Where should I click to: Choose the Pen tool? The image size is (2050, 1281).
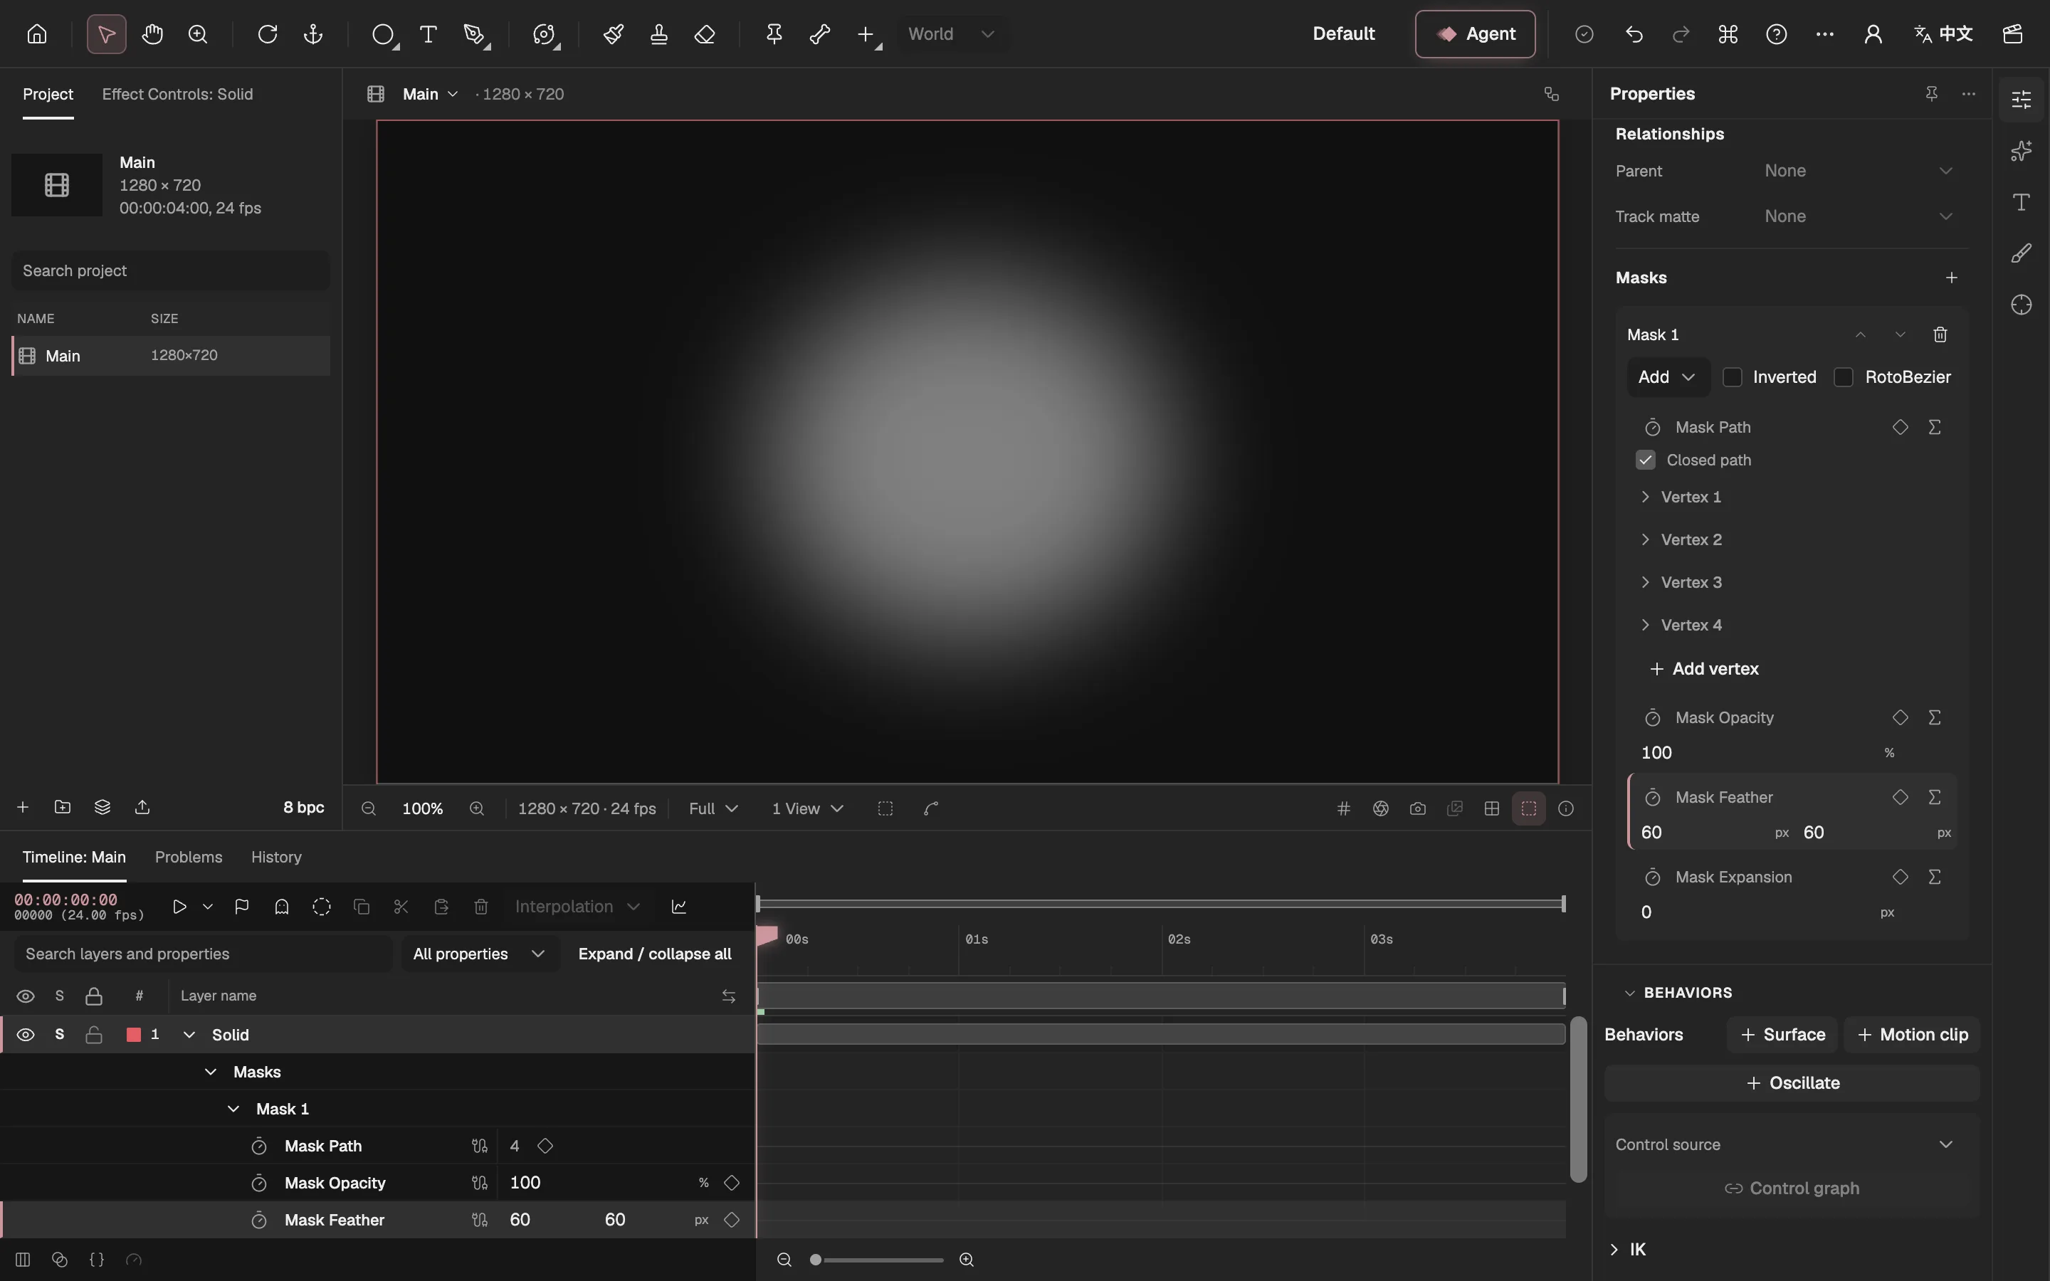(x=474, y=34)
